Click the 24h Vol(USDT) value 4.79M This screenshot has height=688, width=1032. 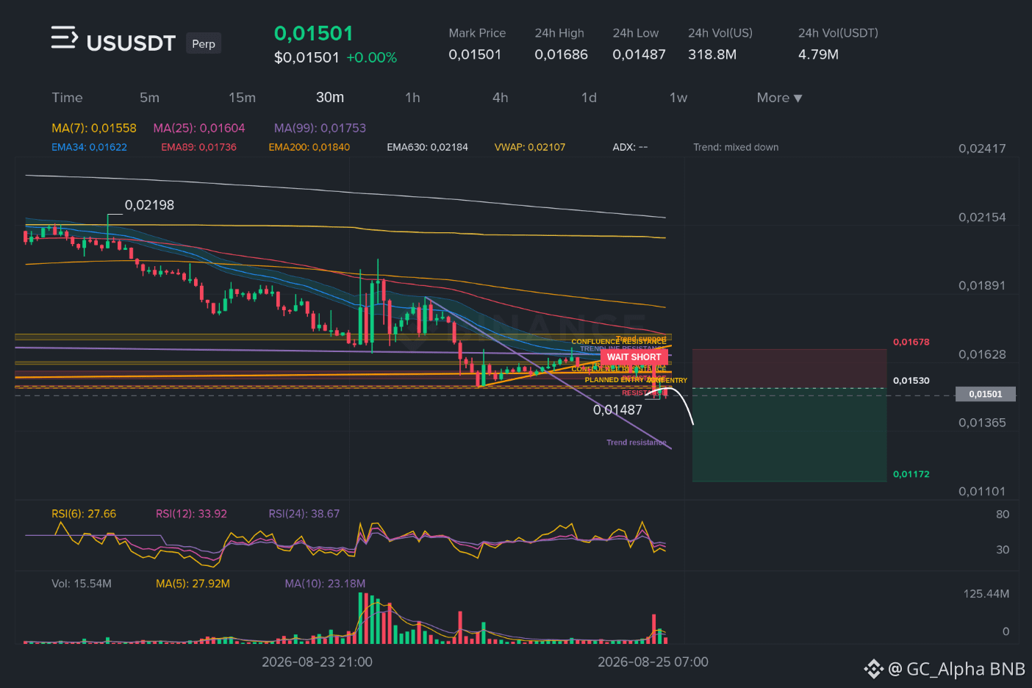818,54
